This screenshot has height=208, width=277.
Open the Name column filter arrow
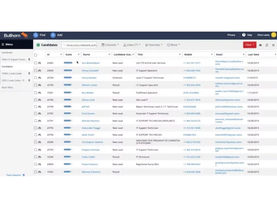coord(109,54)
